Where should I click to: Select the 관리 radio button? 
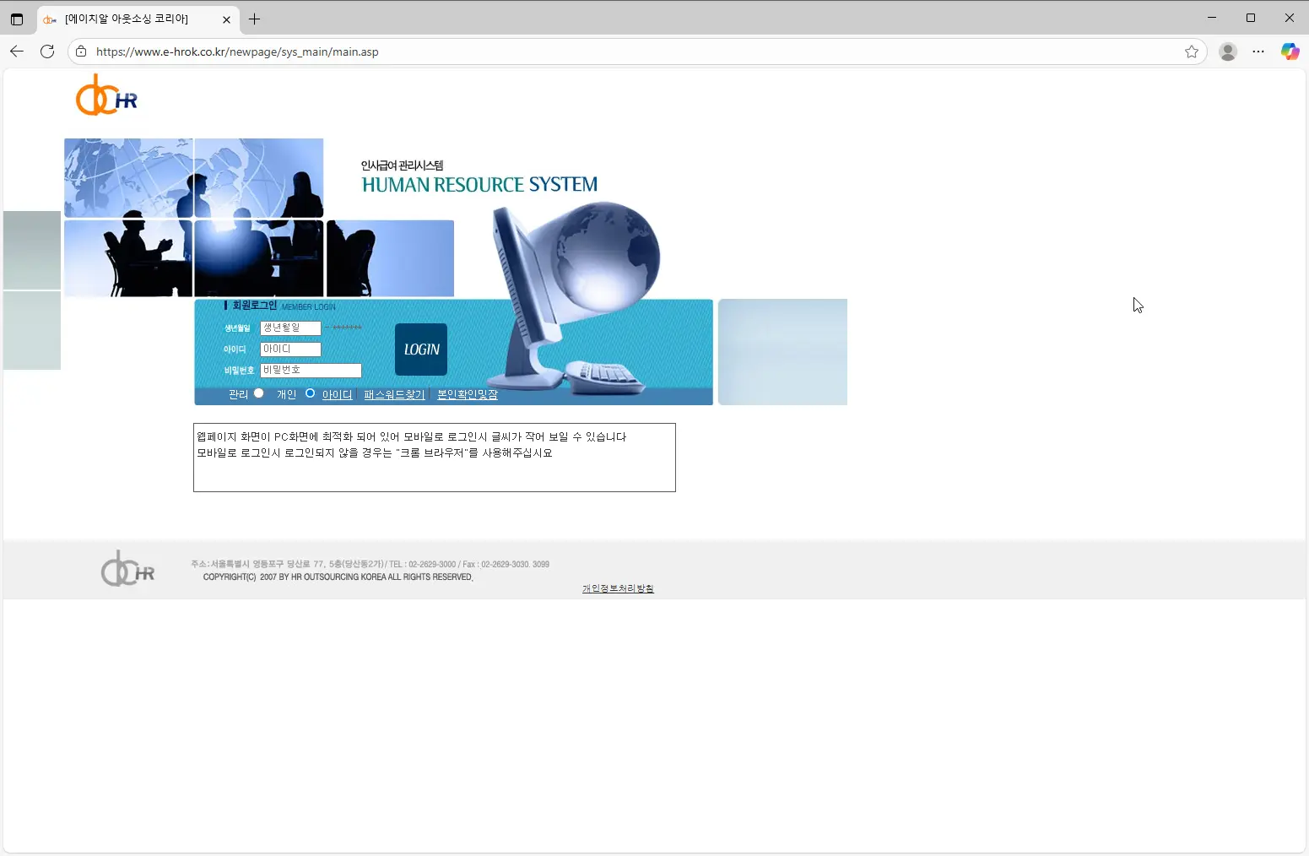(259, 393)
